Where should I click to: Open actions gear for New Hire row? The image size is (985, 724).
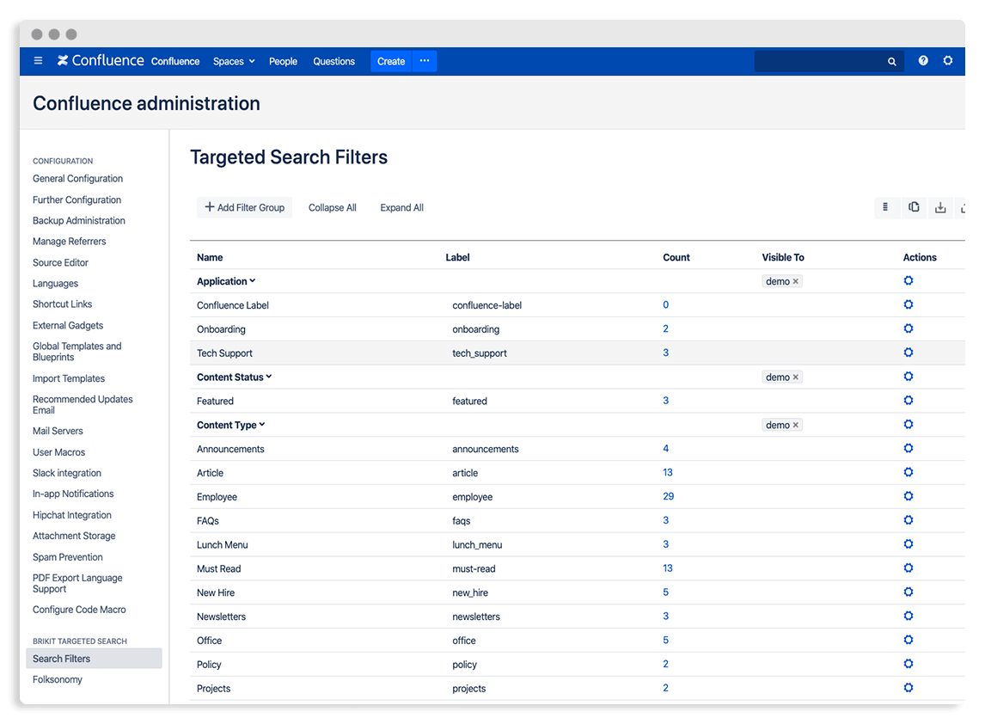pyautogui.click(x=909, y=592)
